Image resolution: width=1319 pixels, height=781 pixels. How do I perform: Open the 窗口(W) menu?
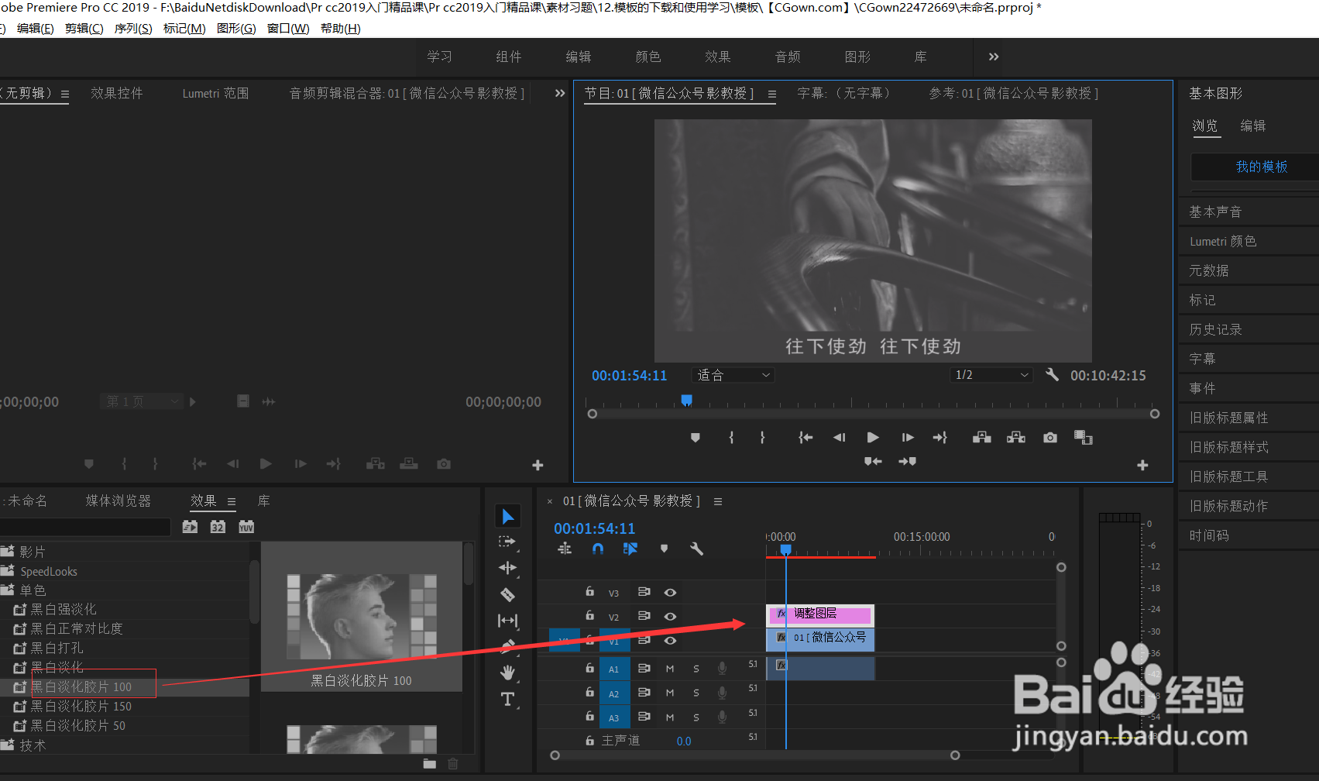pyautogui.click(x=288, y=29)
